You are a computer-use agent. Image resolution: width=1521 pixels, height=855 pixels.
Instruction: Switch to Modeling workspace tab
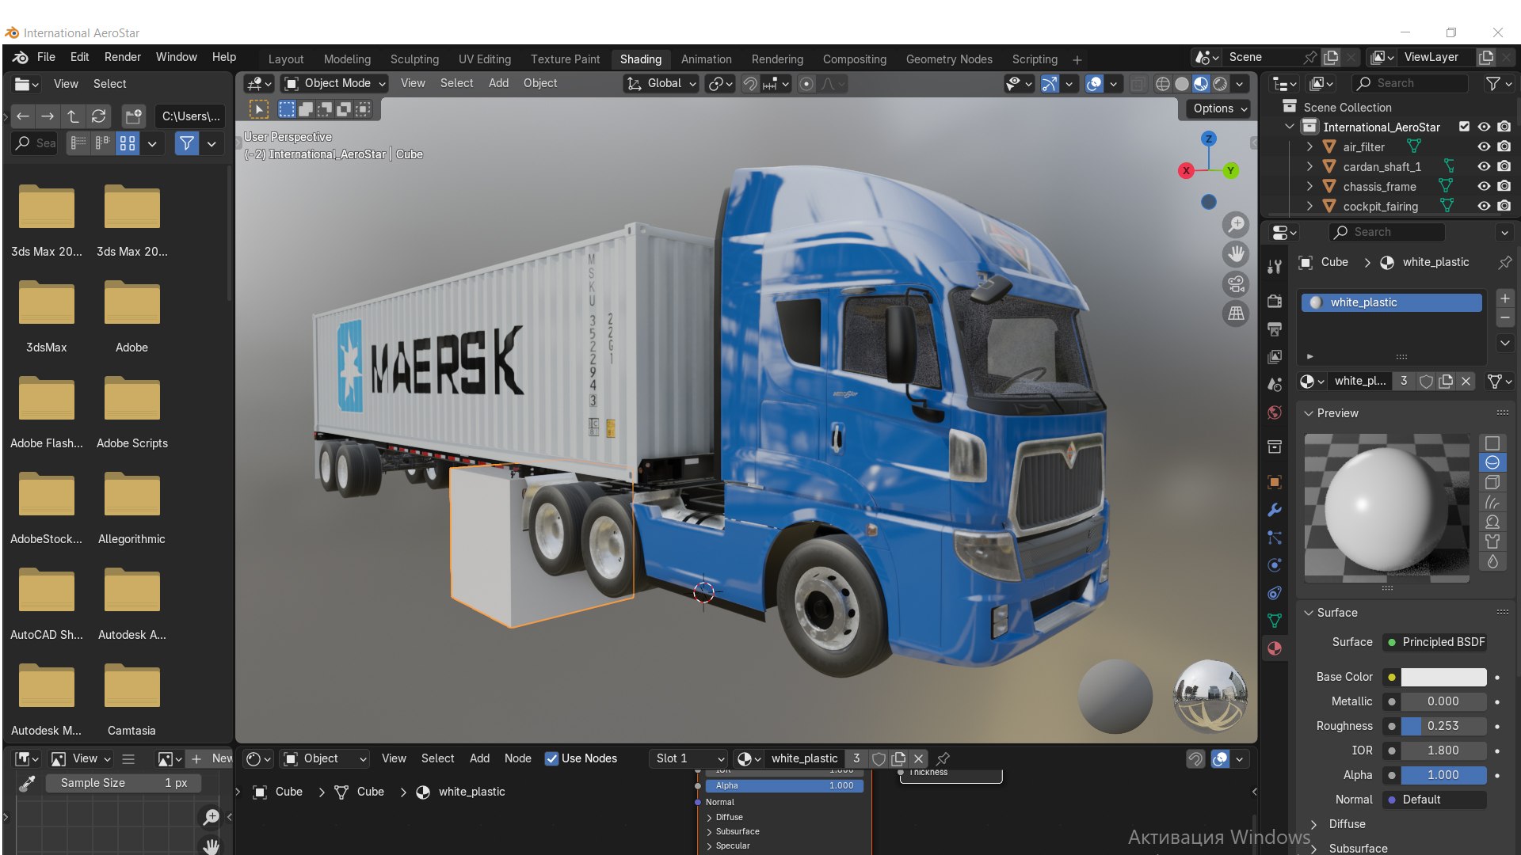(347, 59)
